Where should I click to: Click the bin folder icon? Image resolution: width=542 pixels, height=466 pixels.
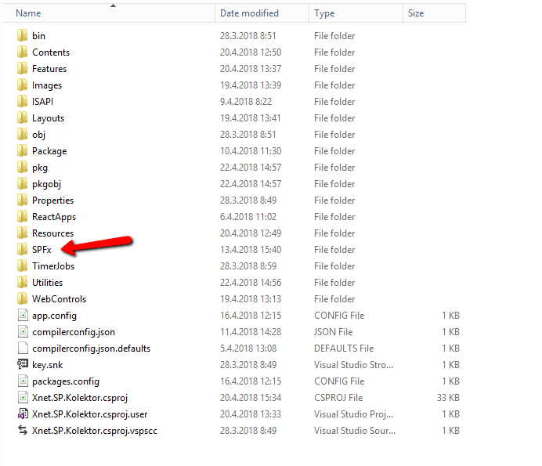tap(22, 36)
